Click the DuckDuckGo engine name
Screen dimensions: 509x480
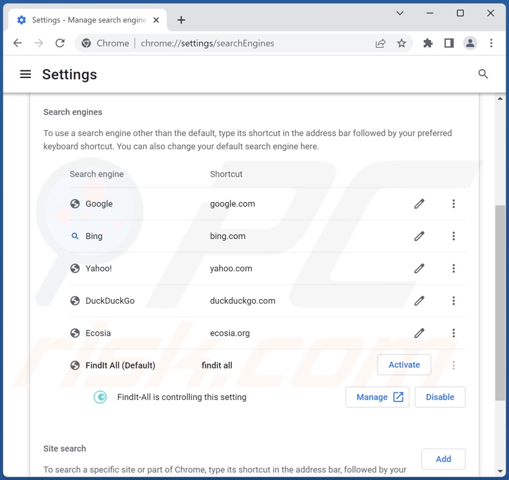[110, 301]
